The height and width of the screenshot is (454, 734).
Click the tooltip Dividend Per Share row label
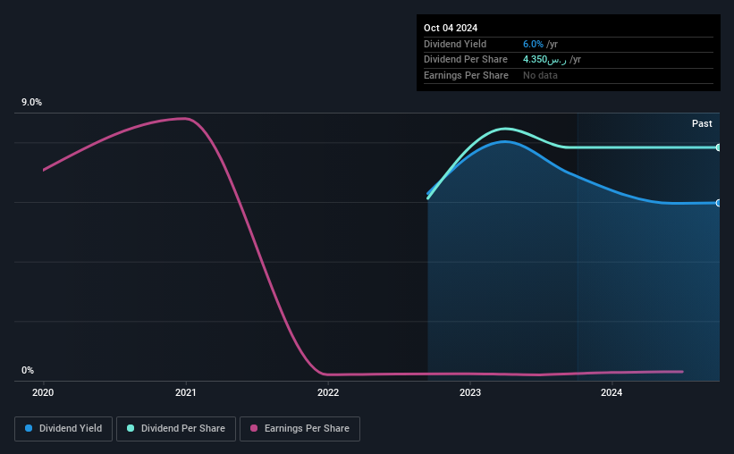coord(466,60)
